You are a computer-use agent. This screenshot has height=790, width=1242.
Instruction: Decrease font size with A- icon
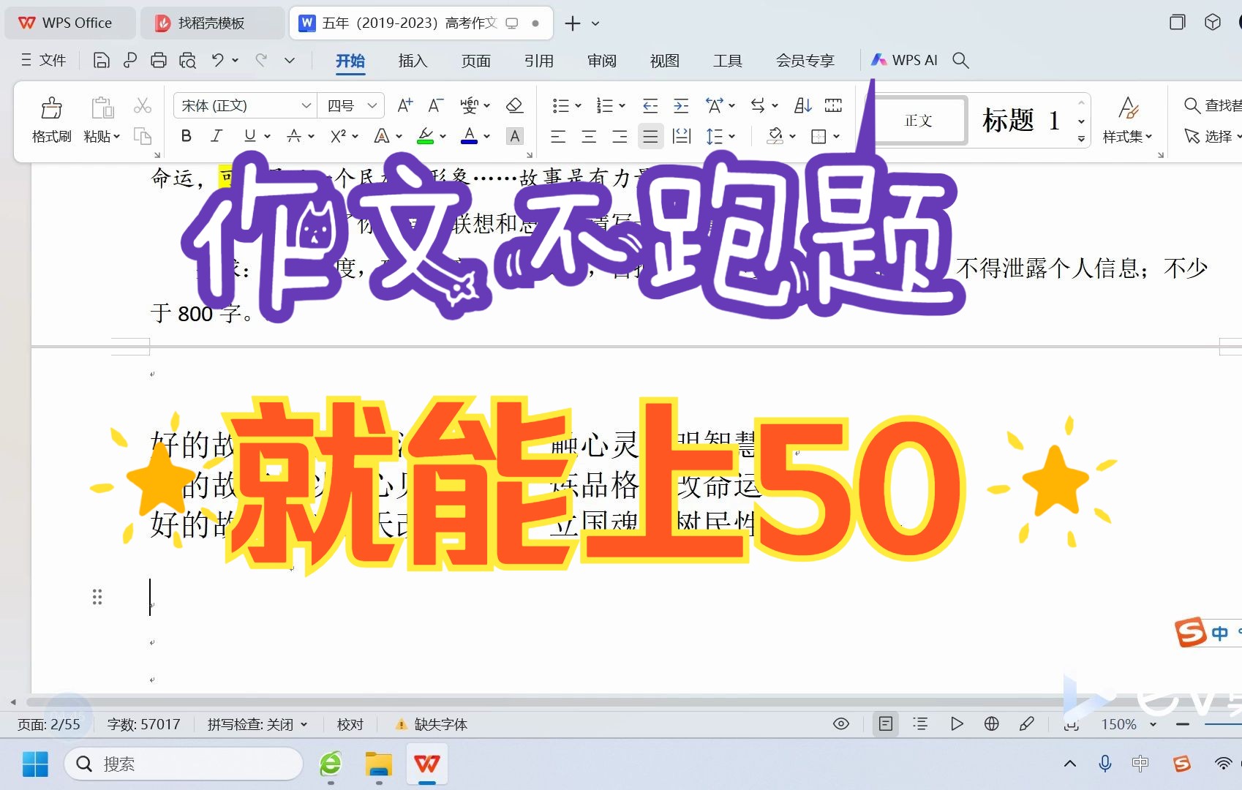pos(436,106)
